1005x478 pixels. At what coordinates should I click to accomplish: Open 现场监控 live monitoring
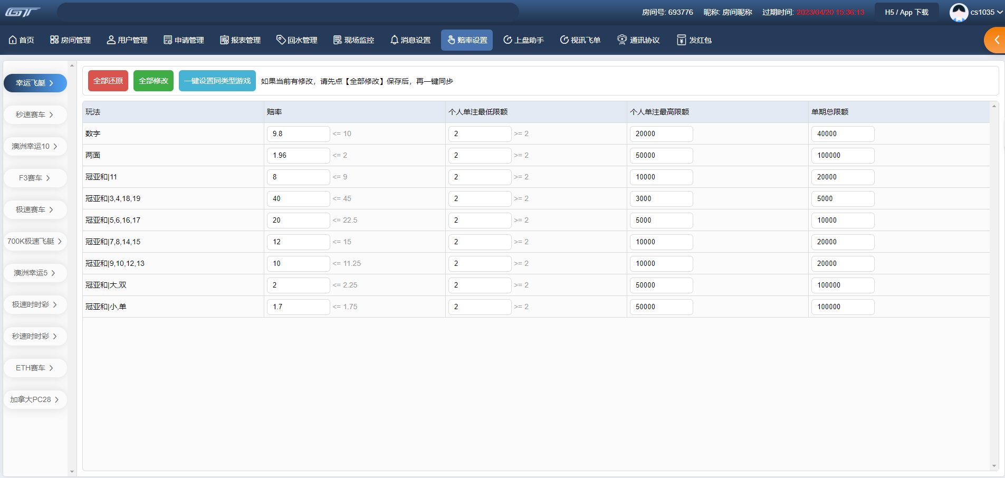click(353, 40)
